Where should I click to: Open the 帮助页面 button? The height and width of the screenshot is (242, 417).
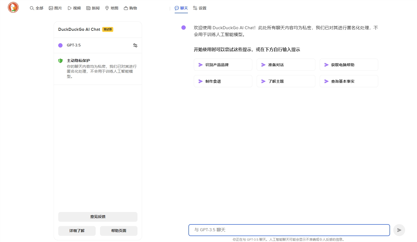[x=119, y=231]
